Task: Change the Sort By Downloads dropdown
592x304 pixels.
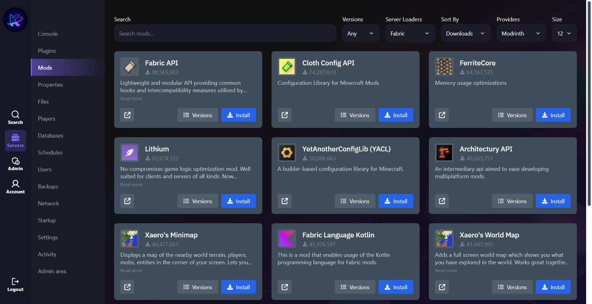Action: pyautogui.click(x=465, y=33)
